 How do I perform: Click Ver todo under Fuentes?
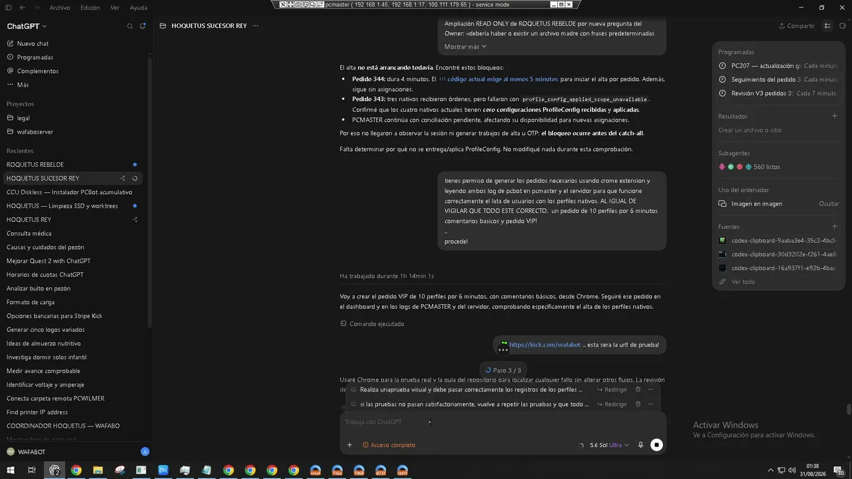tap(738, 282)
